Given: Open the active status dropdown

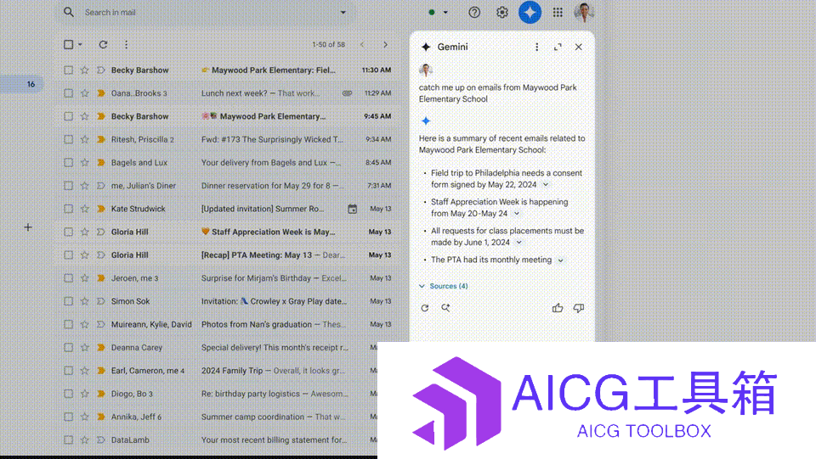Looking at the screenshot, I should (445, 13).
